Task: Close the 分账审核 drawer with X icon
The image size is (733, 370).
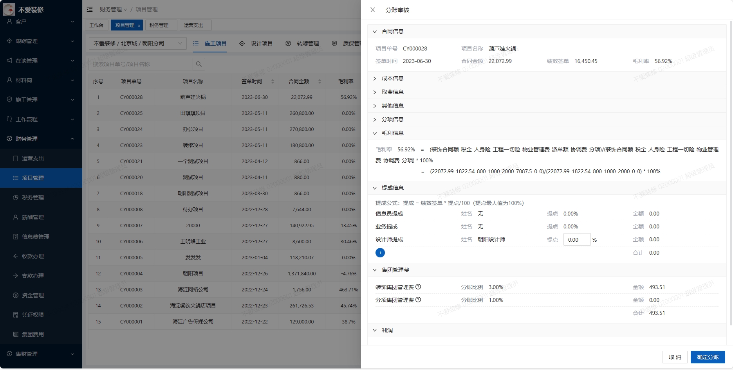Action: pos(373,10)
